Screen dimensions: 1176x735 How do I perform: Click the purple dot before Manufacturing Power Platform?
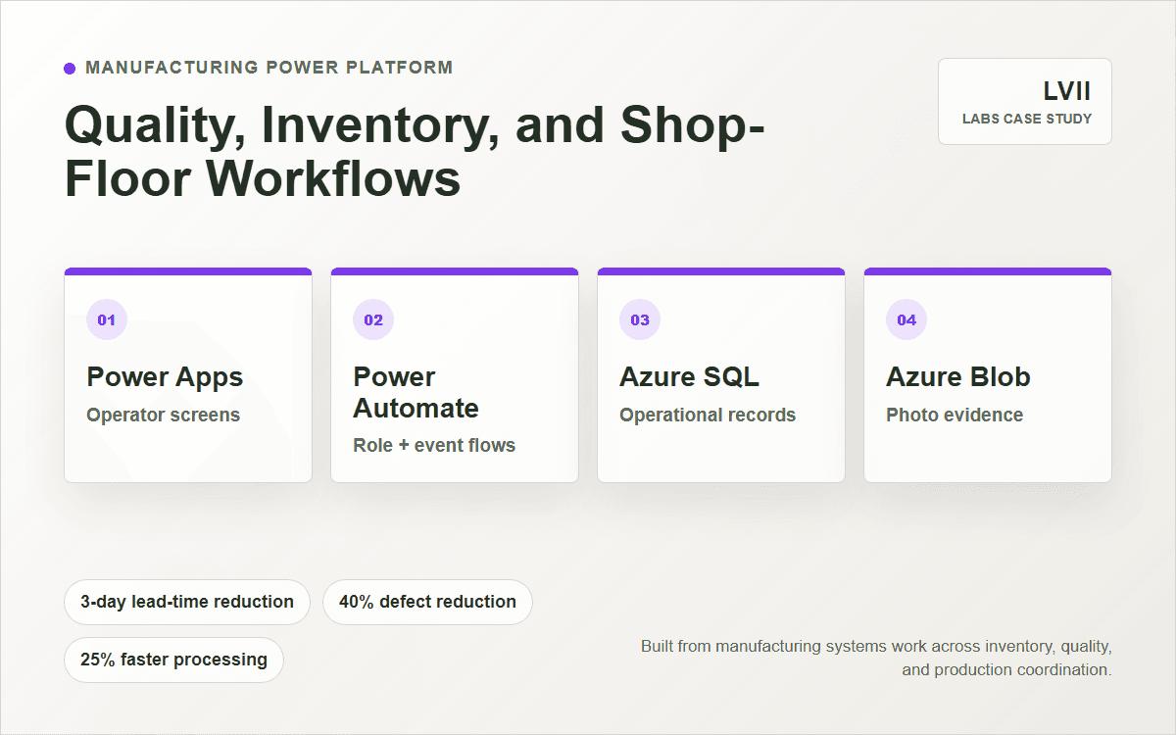(70, 69)
